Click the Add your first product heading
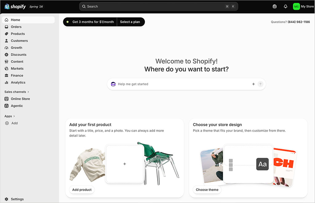 click(x=90, y=125)
